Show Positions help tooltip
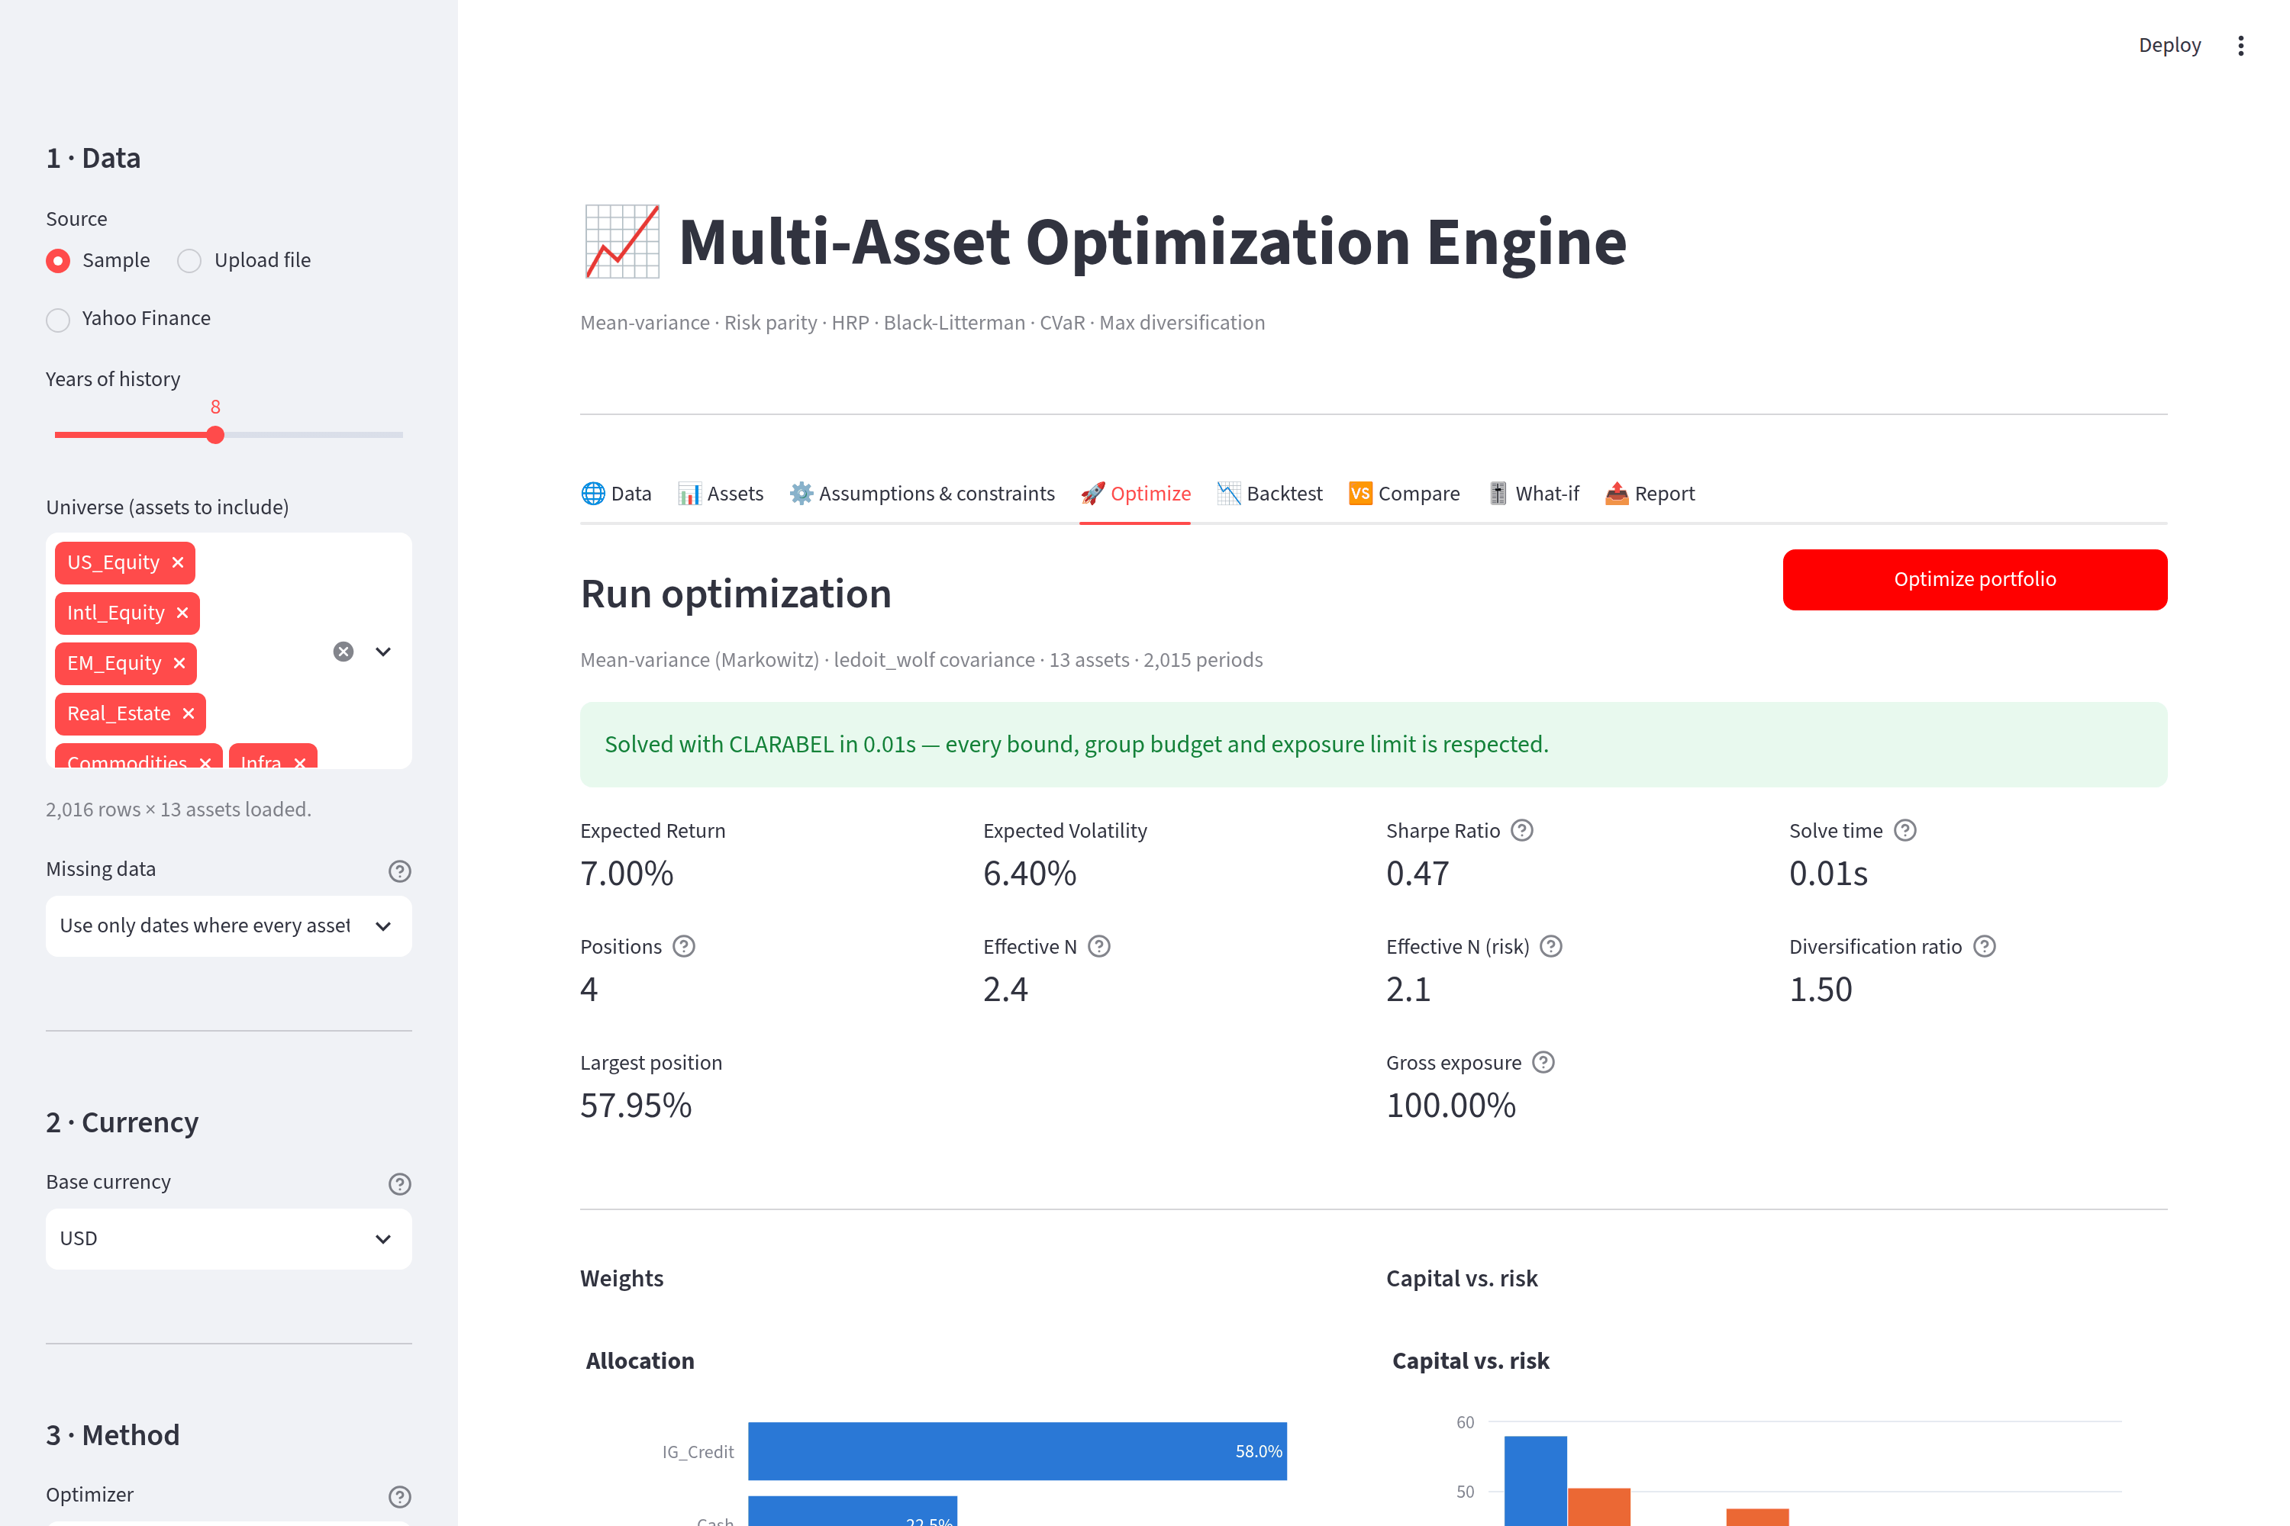Image resolution: width=2290 pixels, height=1526 pixels. [685, 946]
